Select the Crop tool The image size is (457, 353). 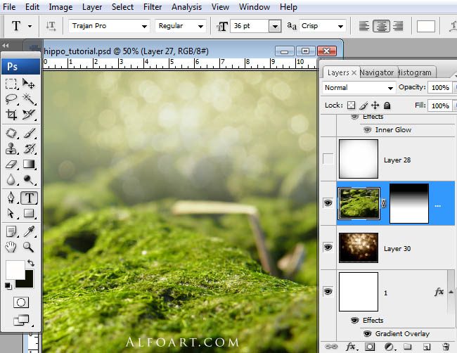(11, 115)
